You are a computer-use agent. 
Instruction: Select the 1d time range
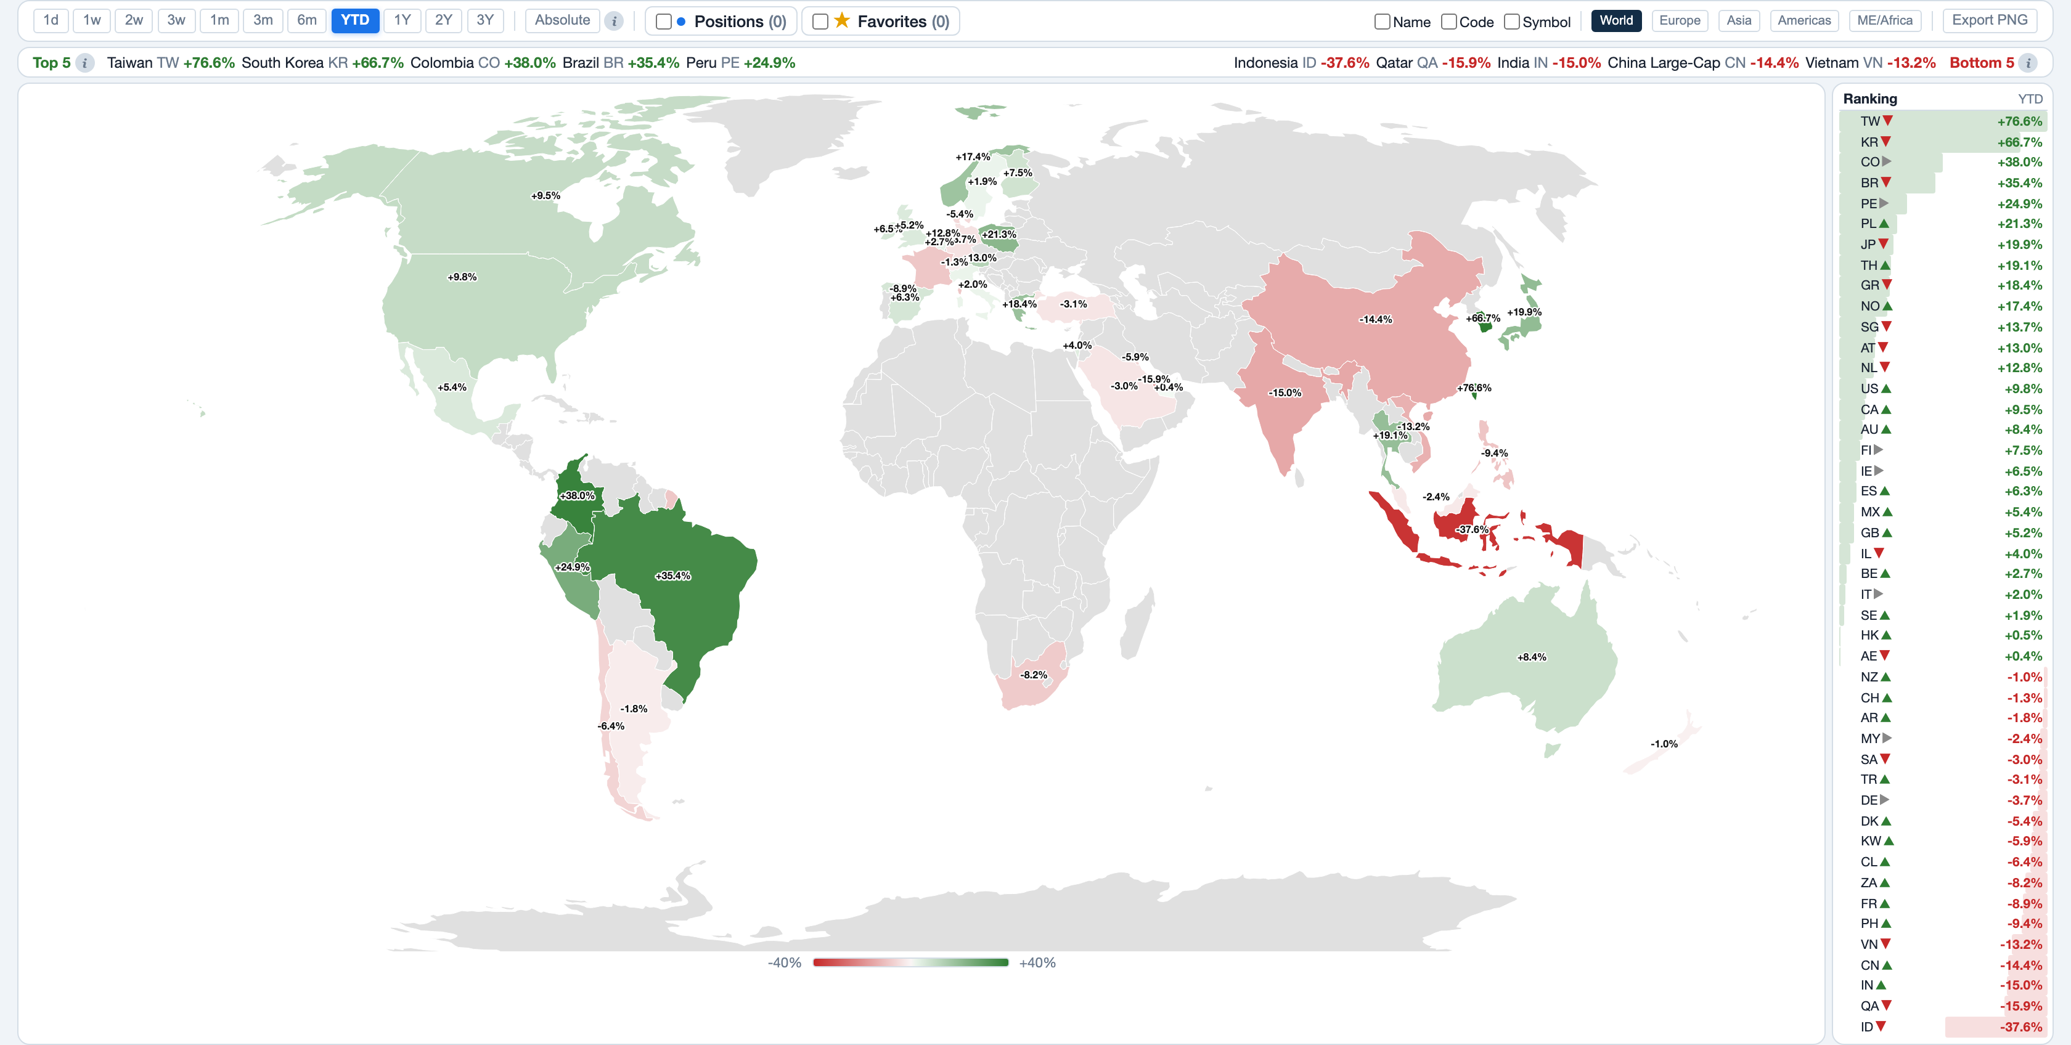[x=51, y=21]
